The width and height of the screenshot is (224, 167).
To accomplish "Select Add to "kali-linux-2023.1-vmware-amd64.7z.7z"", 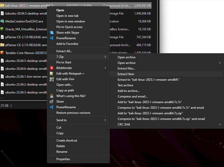I will 150,102.
